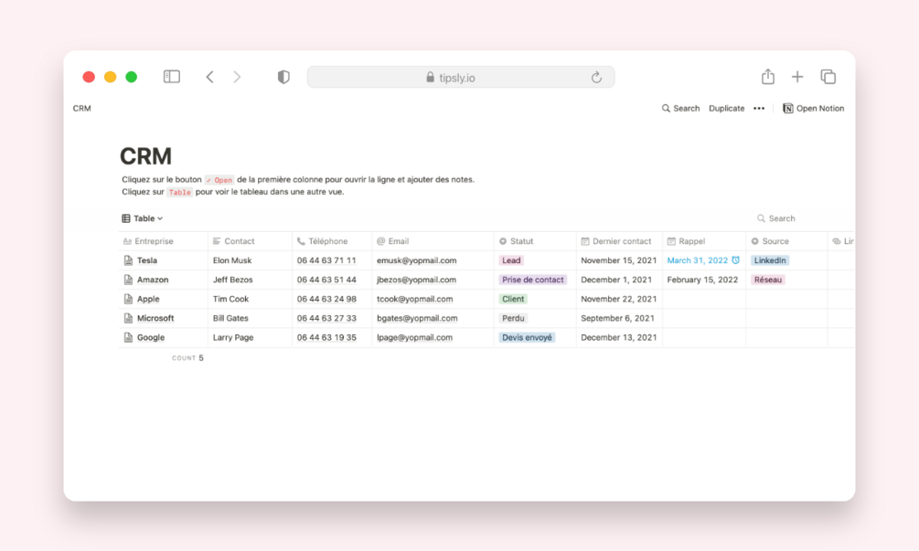
Task: Click the tipsly.io address bar
Action: coord(461,78)
